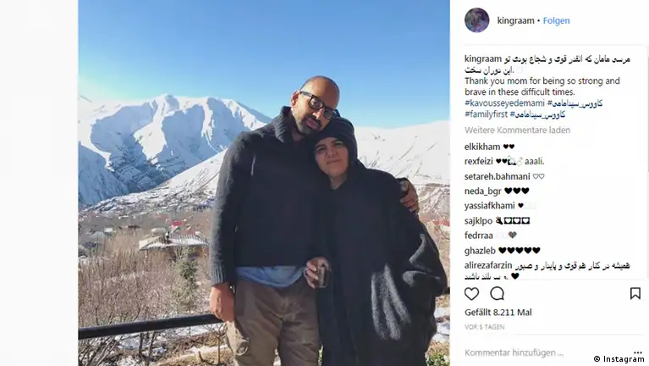Open commenter rexfeizi's profile
The width and height of the screenshot is (649, 366).
tap(478, 161)
